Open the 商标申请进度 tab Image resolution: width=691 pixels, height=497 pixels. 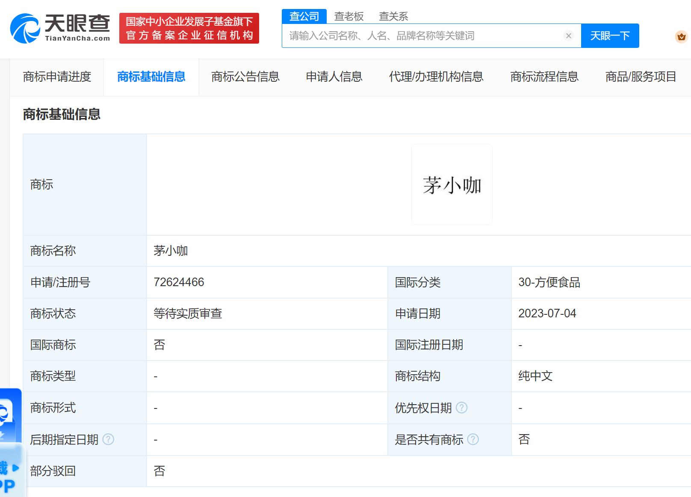pos(57,77)
